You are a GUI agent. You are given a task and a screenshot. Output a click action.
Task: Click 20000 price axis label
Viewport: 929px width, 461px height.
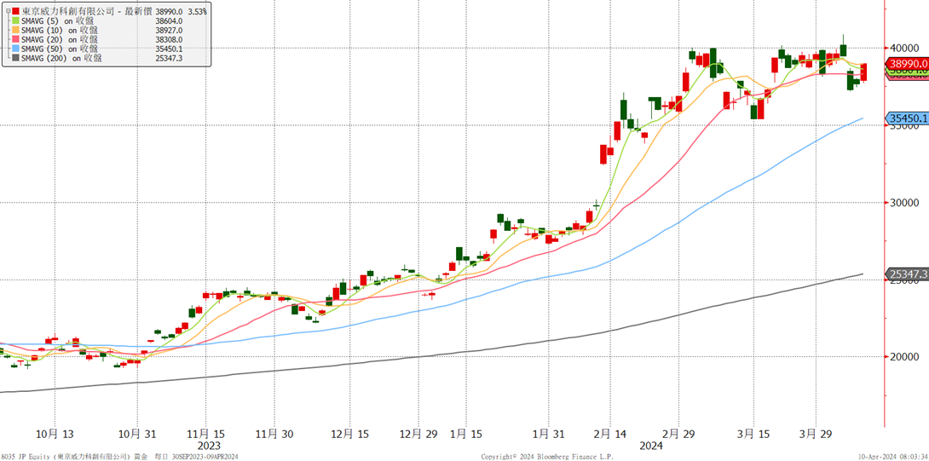click(x=903, y=357)
